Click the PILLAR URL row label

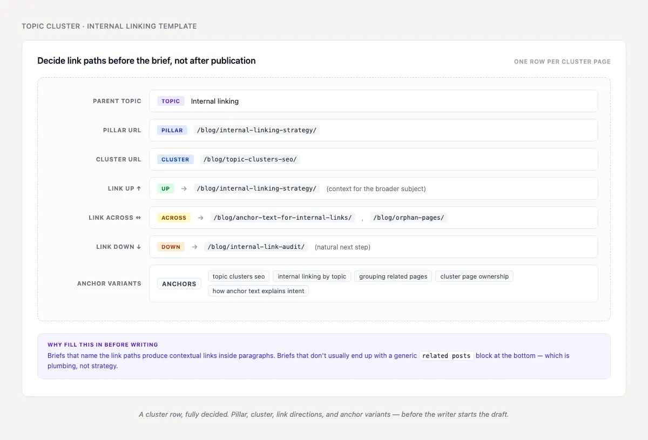[x=122, y=130]
